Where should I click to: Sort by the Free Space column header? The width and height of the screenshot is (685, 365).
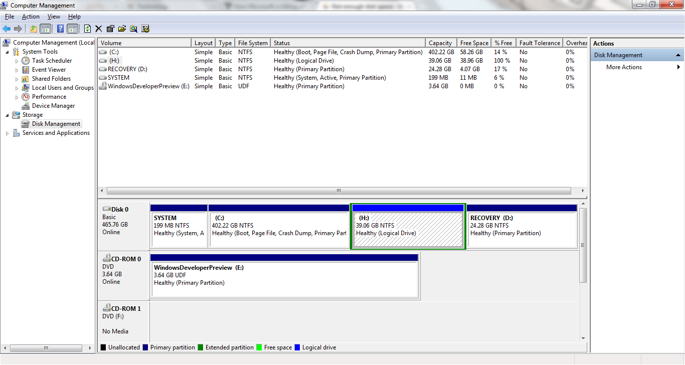pyautogui.click(x=474, y=43)
